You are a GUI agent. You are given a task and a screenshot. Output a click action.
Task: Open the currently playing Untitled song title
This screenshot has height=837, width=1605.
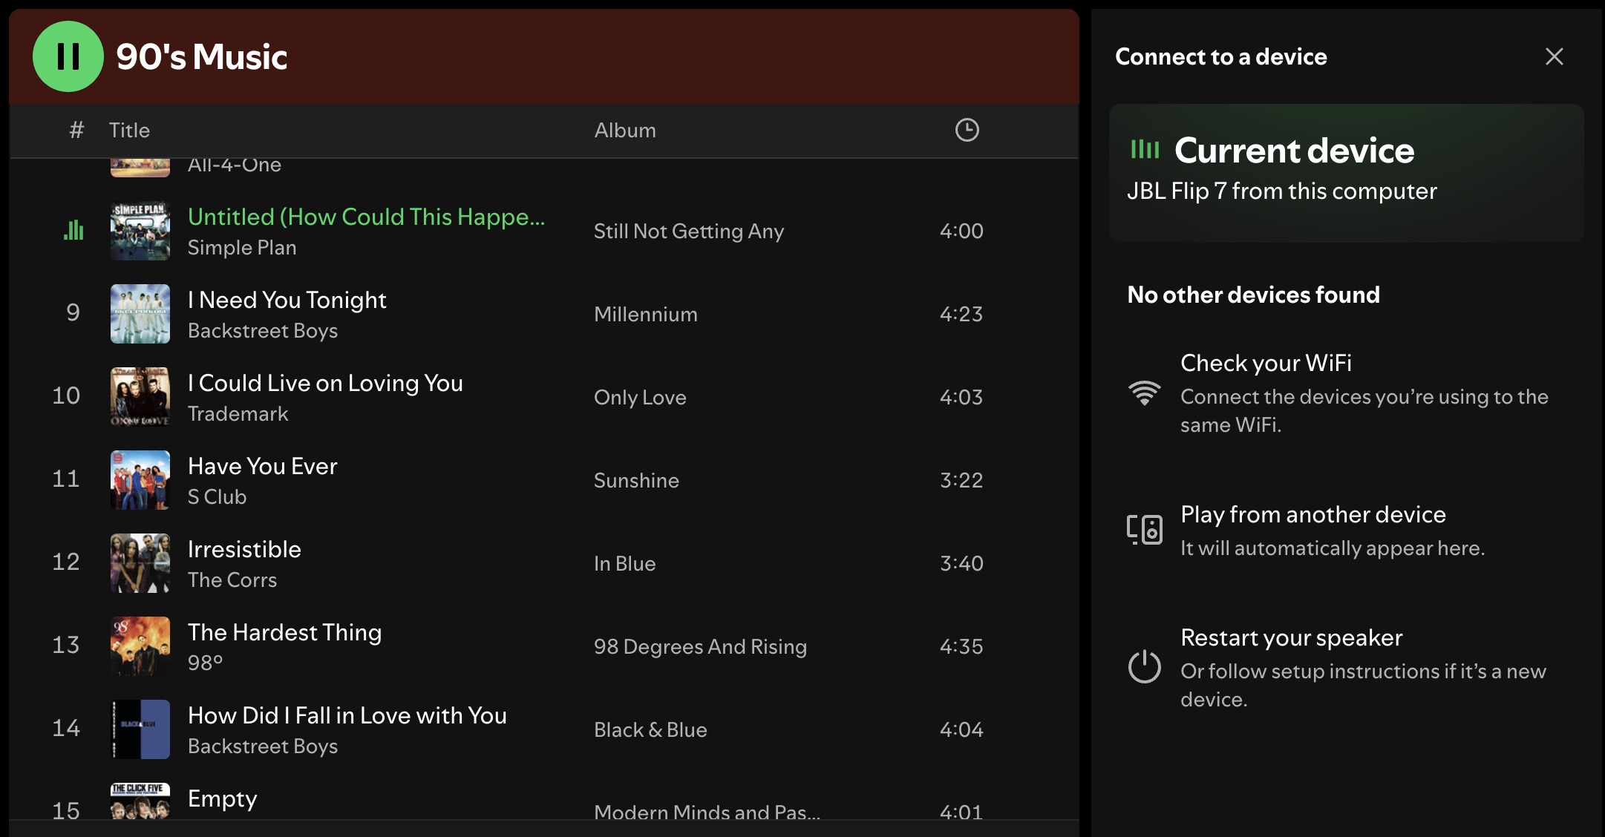click(366, 217)
